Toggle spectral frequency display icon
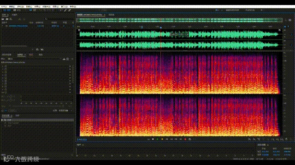Screen dimensions: 295x165 click(30, 10)
